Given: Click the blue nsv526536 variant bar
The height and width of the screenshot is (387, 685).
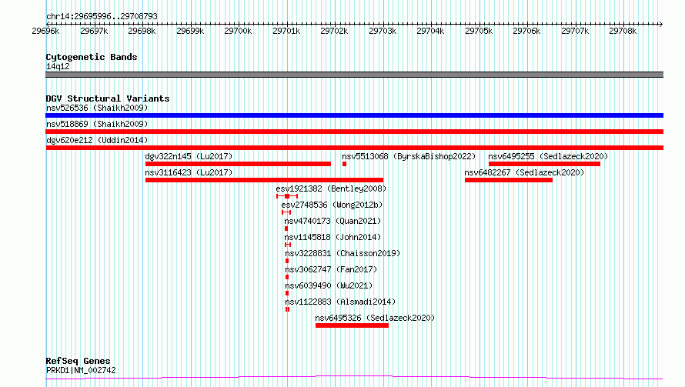Looking at the screenshot, I should click(x=354, y=115).
